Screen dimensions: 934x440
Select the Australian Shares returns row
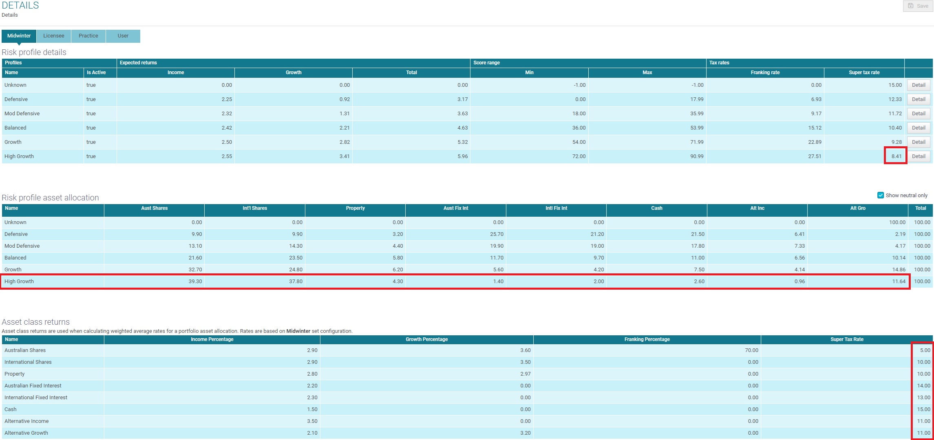pyautogui.click(x=25, y=350)
